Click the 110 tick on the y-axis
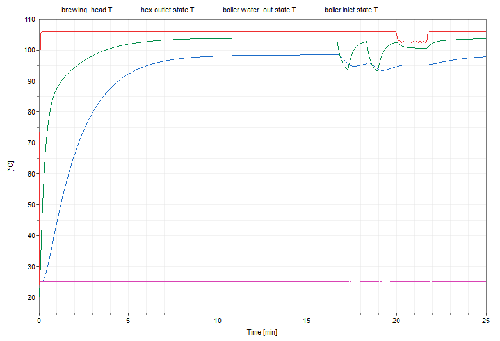Viewport: 500px width, 341px height. coord(29,19)
